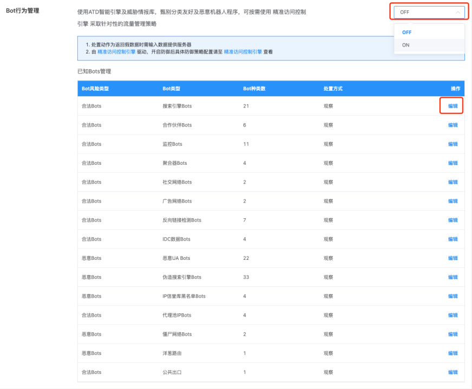Edit the 公共出口 row
The image size is (472, 389).
pos(453,372)
